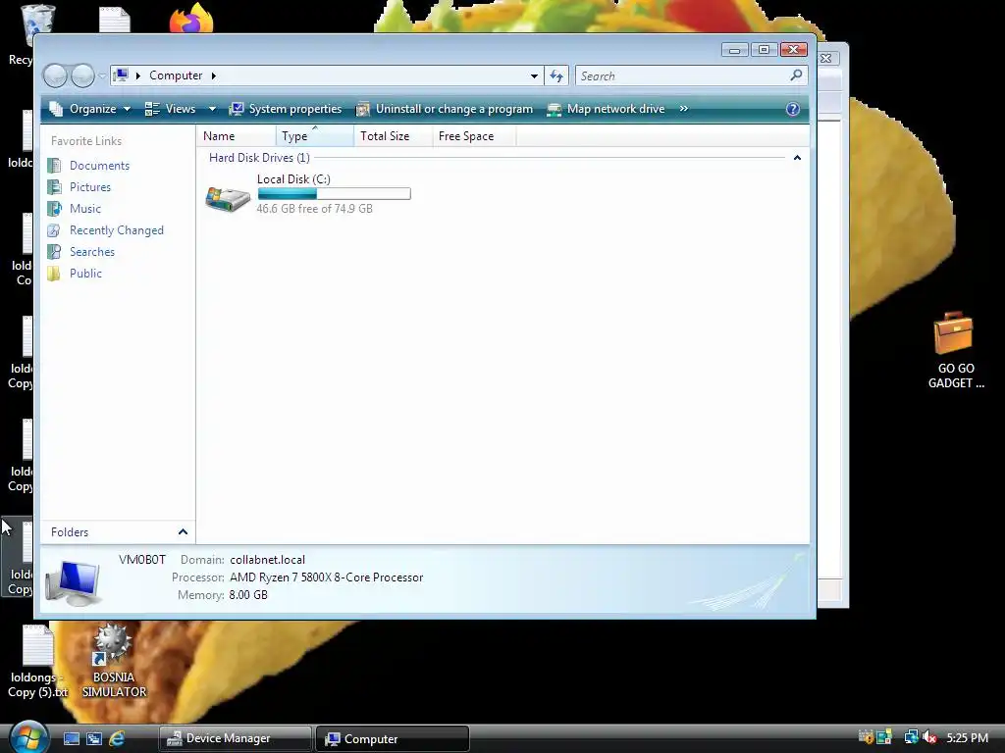1005x753 pixels.
Task: Sort by the Type column header
Action: pos(315,135)
